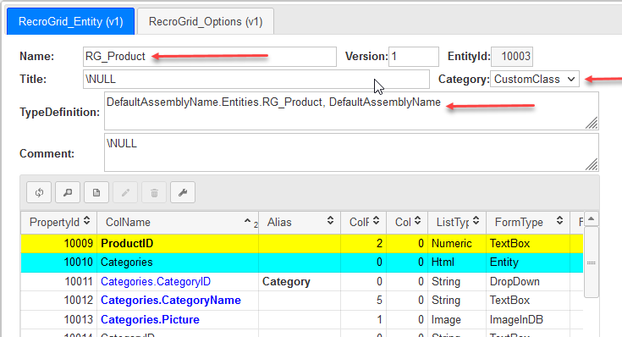Click the refresh grid icon
Viewport: 622px width, 337px height.
tap(39, 192)
